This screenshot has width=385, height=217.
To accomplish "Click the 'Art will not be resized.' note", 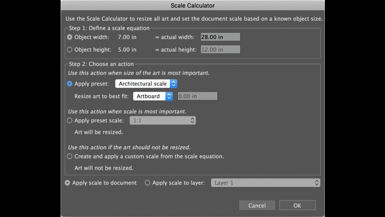I will coord(104,168).
